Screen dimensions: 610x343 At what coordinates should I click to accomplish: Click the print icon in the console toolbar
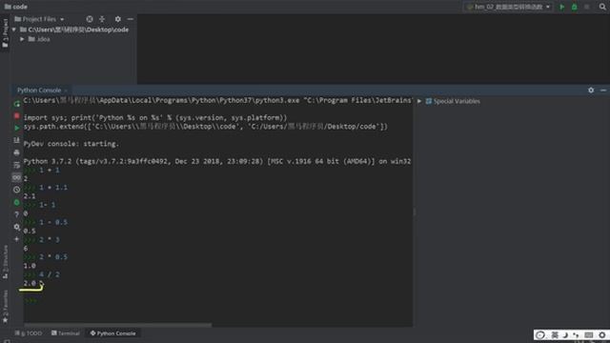(x=17, y=152)
